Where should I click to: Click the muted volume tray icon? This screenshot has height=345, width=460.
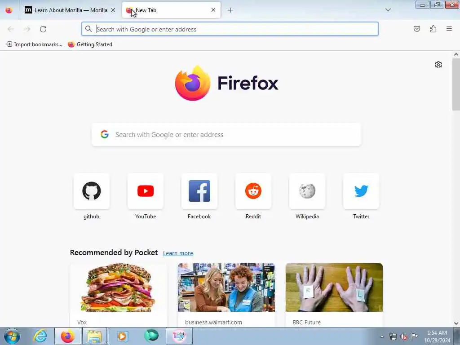(x=404, y=337)
